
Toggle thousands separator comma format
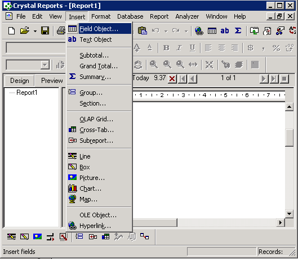pos(263,49)
